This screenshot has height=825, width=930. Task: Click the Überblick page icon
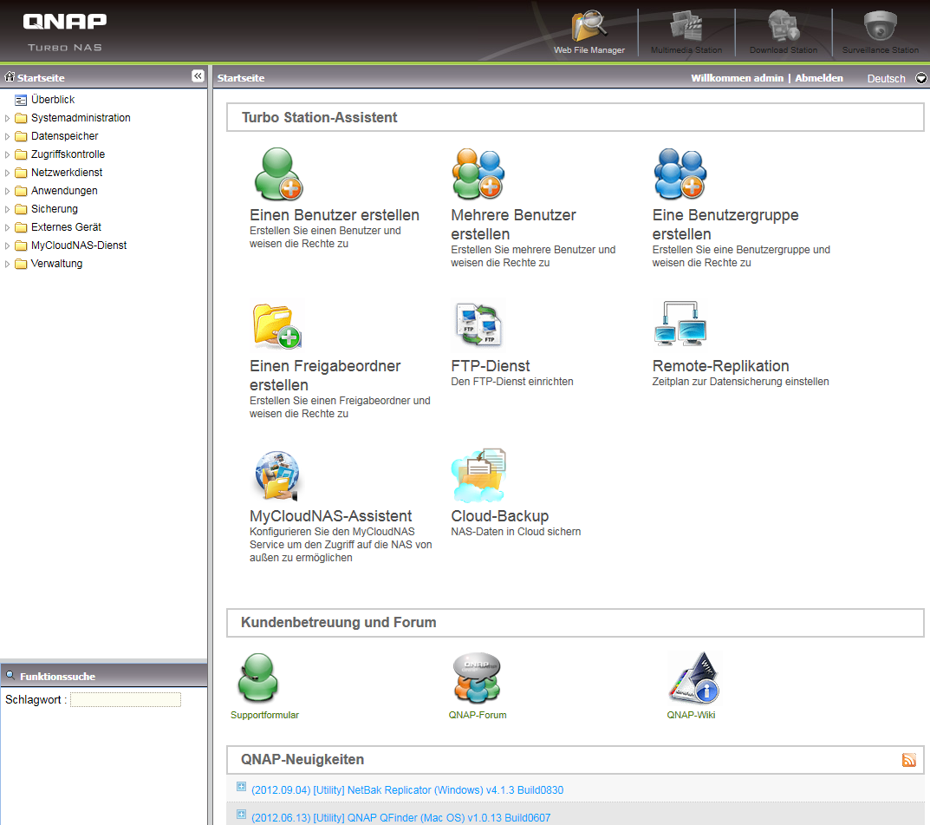pos(21,100)
